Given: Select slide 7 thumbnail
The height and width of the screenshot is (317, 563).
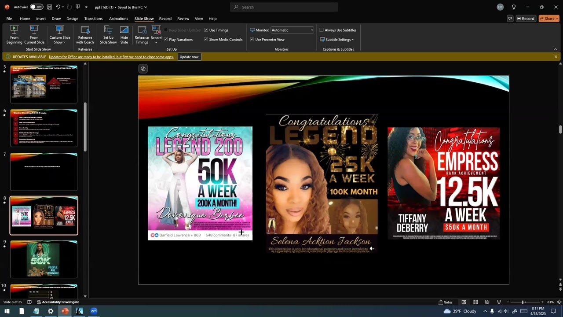Looking at the screenshot, I should click(x=44, y=172).
